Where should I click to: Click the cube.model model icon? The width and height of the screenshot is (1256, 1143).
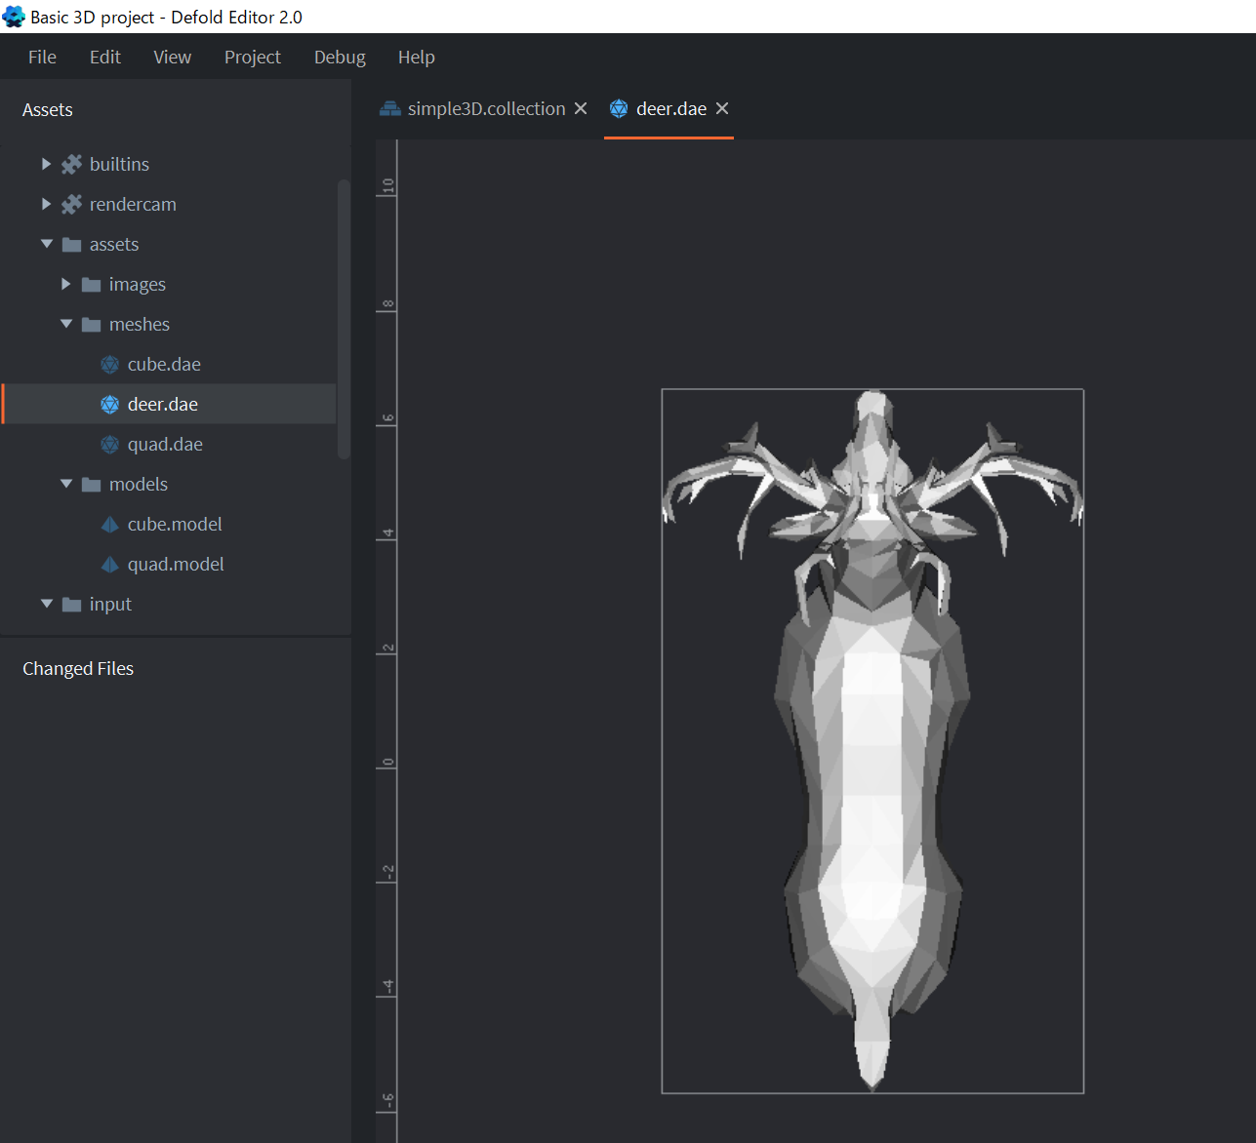click(109, 524)
